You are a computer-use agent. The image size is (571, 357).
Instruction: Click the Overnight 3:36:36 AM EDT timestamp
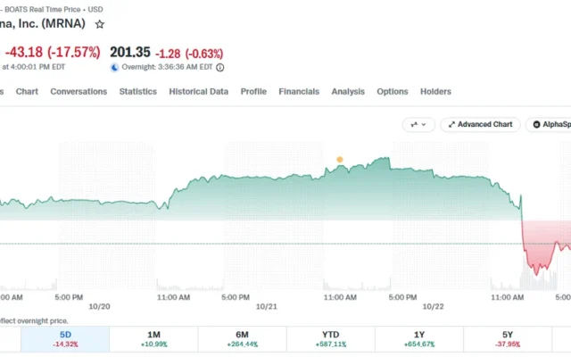click(167, 67)
